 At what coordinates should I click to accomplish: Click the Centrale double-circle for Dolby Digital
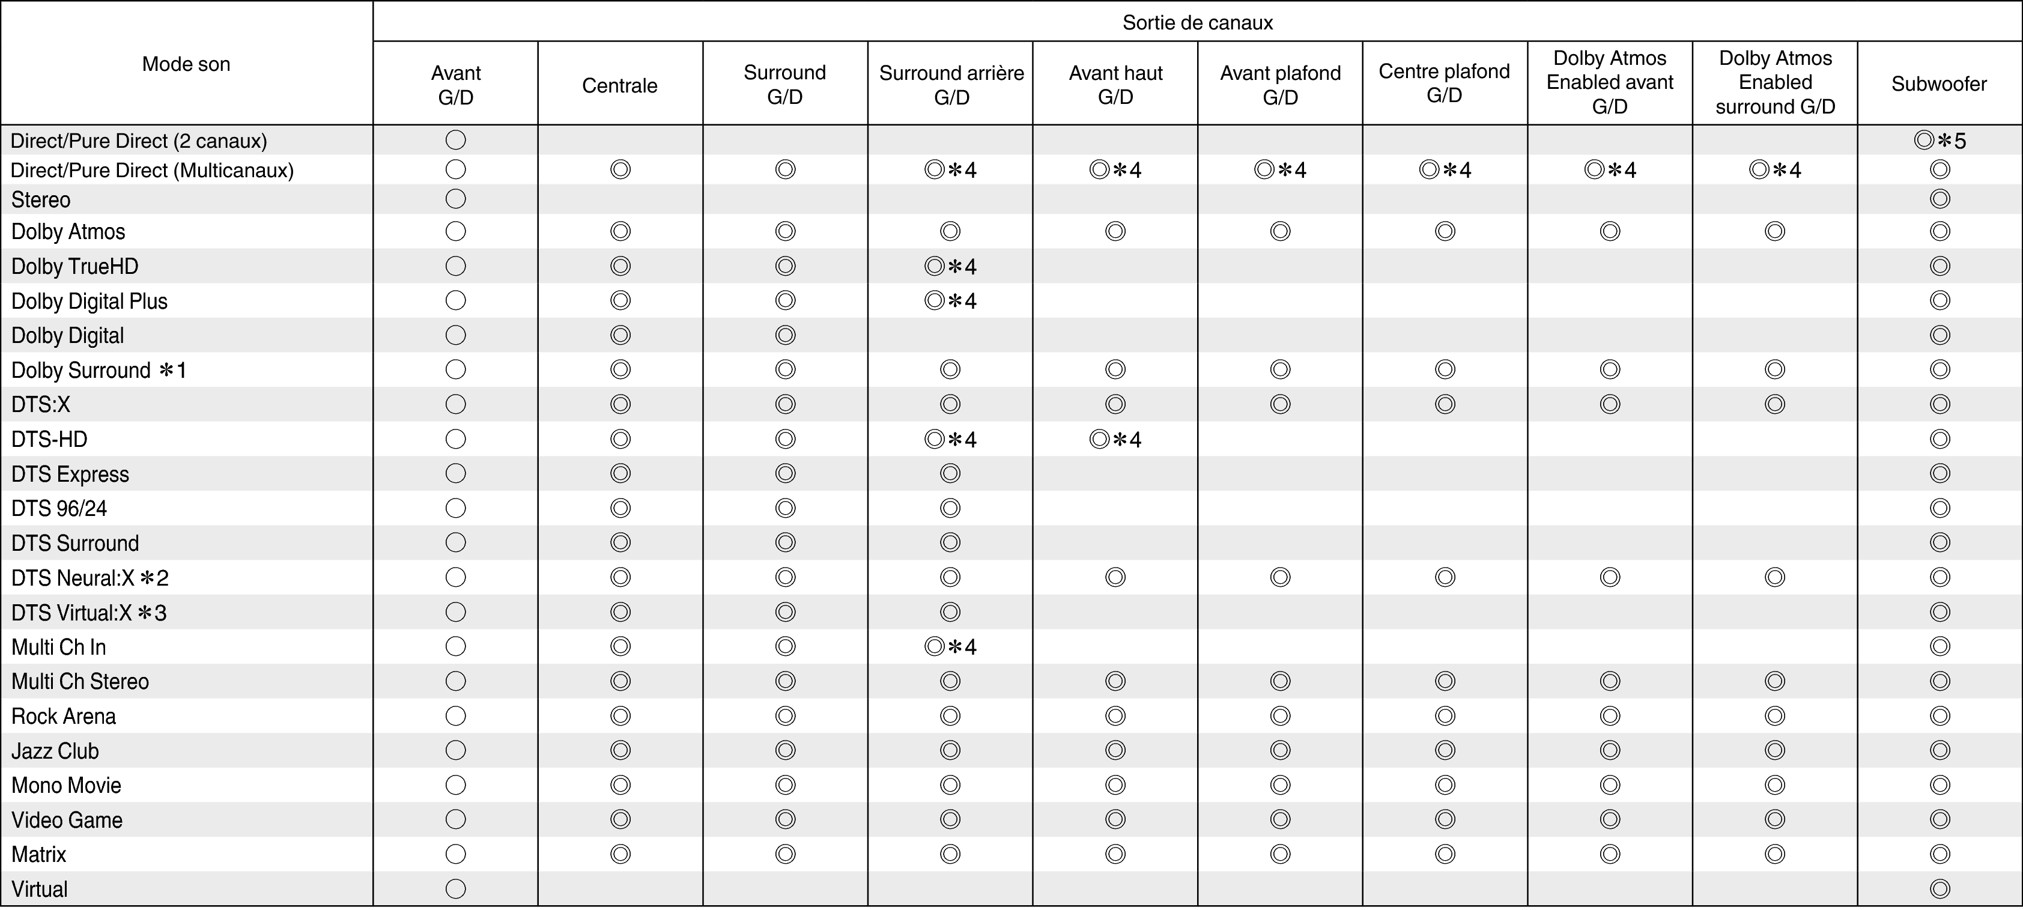[620, 335]
